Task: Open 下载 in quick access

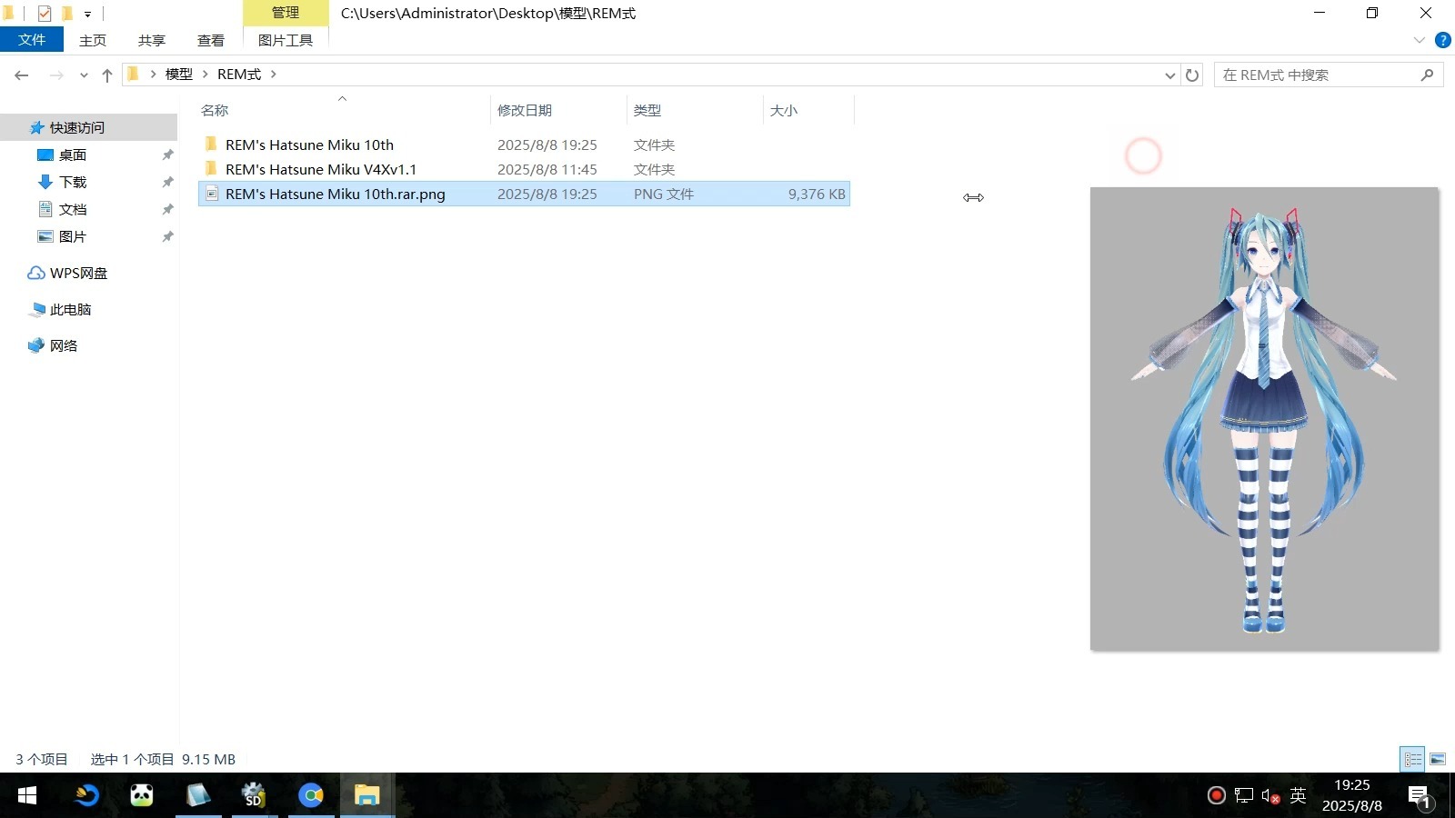Action: [73, 182]
